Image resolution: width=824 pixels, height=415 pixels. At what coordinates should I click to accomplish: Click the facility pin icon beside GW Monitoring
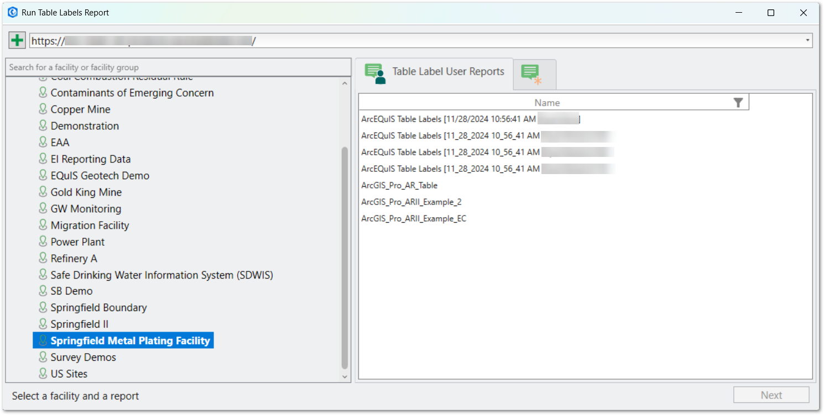click(43, 208)
